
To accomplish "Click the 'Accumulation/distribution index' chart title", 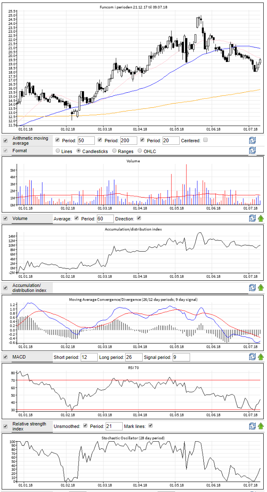I will (133, 230).
